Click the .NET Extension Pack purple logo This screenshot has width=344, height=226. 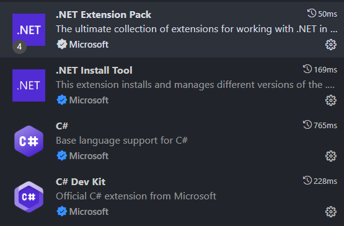[x=29, y=30]
